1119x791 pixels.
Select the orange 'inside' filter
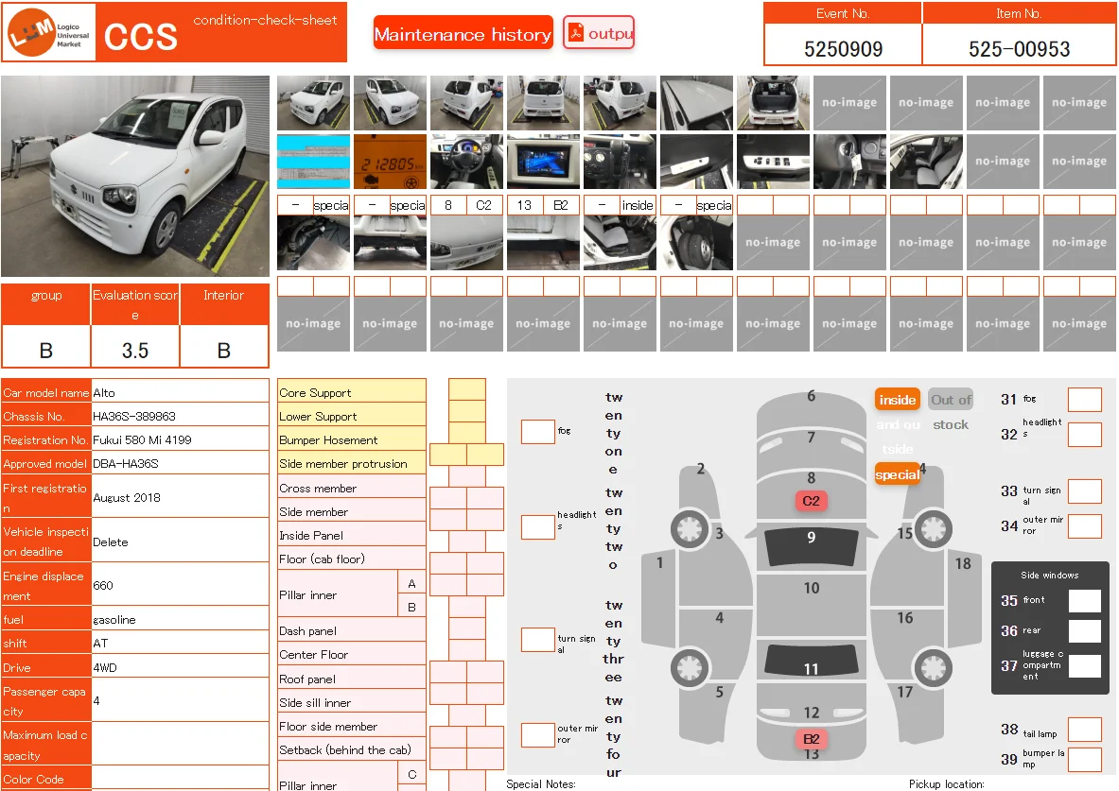point(897,400)
